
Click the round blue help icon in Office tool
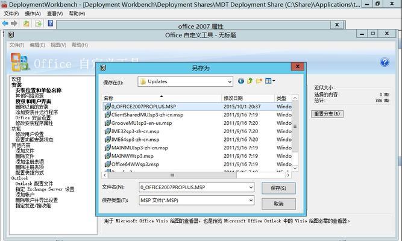pos(385,62)
